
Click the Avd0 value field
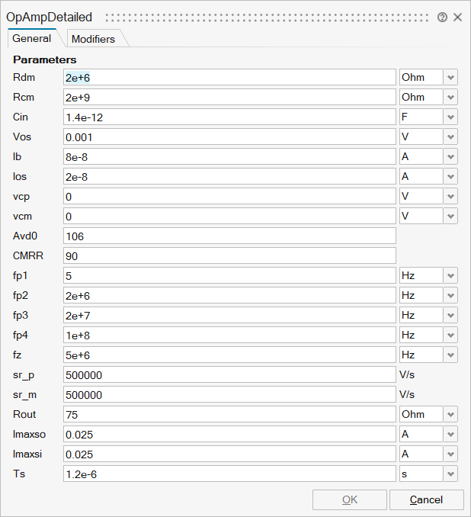coord(229,236)
